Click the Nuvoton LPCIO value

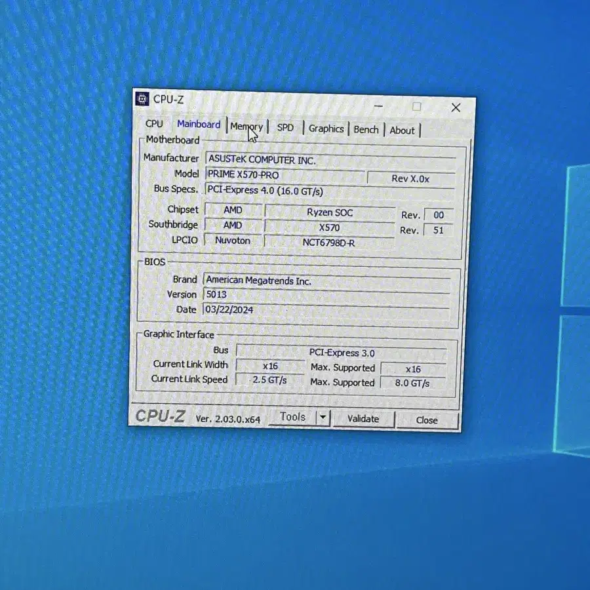click(x=233, y=241)
